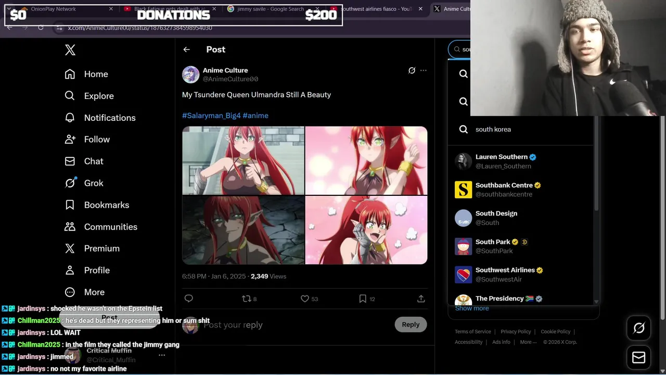Click the floating Grok button
This screenshot has height=375, width=666.
pos(639,328)
